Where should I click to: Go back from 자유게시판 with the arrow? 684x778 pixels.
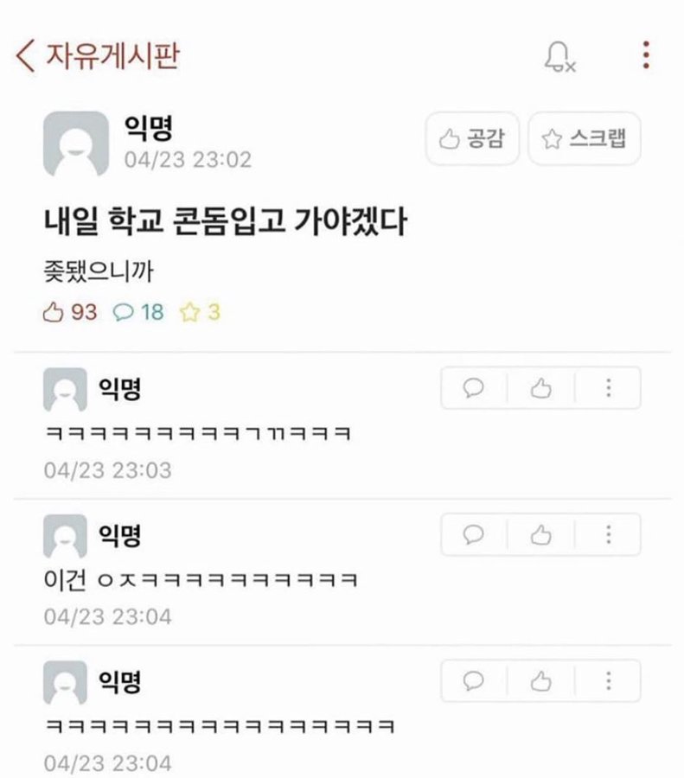coord(26,55)
